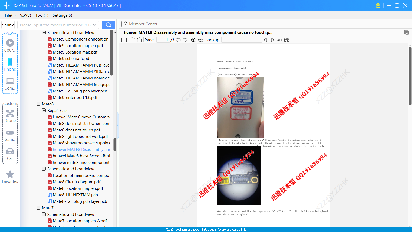Open Mate8-HL1NEXTMM.pcb
The image size is (412, 232).
(x=73, y=195)
